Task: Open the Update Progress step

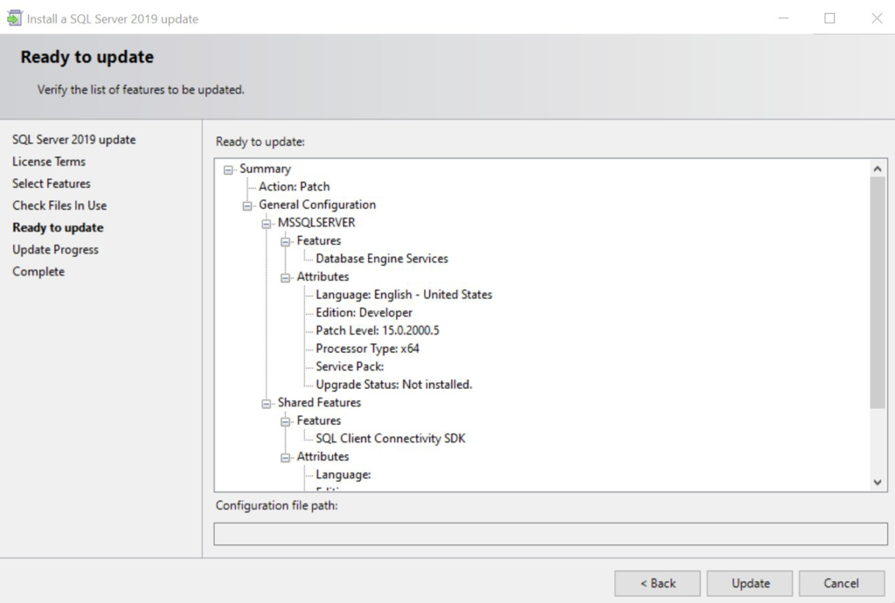Action: point(55,250)
